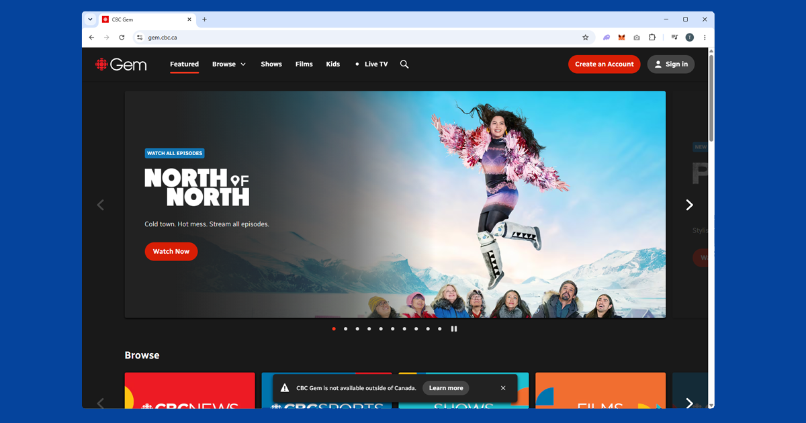Select the first red carousel dot
Image resolution: width=806 pixels, height=423 pixels.
coord(334,329)
